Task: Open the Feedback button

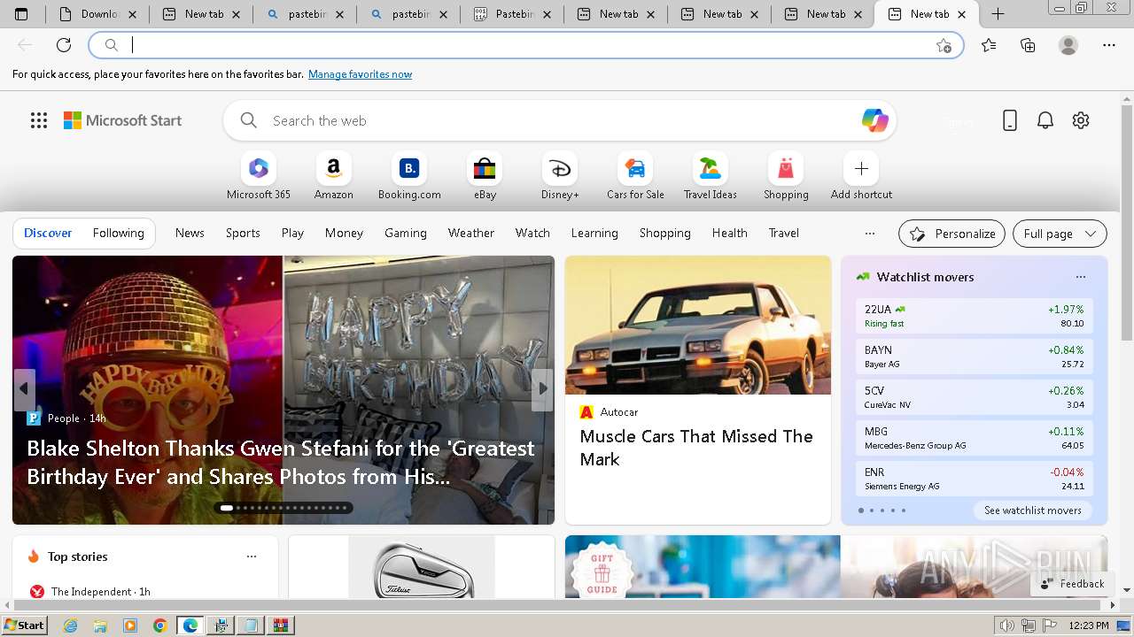Action: 1073,584
